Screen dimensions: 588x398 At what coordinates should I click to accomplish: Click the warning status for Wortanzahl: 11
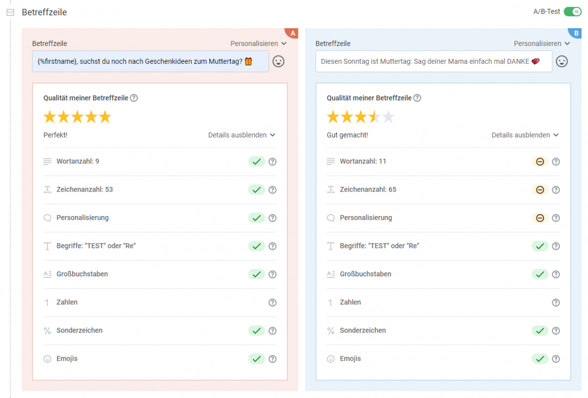point(540,162)
